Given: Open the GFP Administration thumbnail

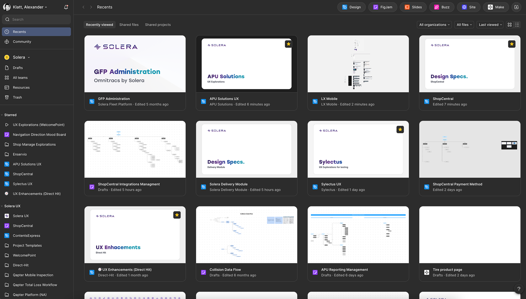Looking at the screenshot, I should click(135, 64).
